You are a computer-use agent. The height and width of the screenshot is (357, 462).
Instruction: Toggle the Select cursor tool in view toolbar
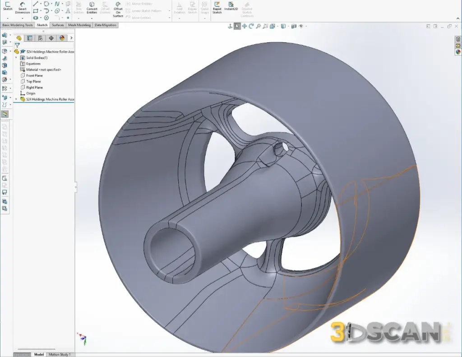pos(237,26)
